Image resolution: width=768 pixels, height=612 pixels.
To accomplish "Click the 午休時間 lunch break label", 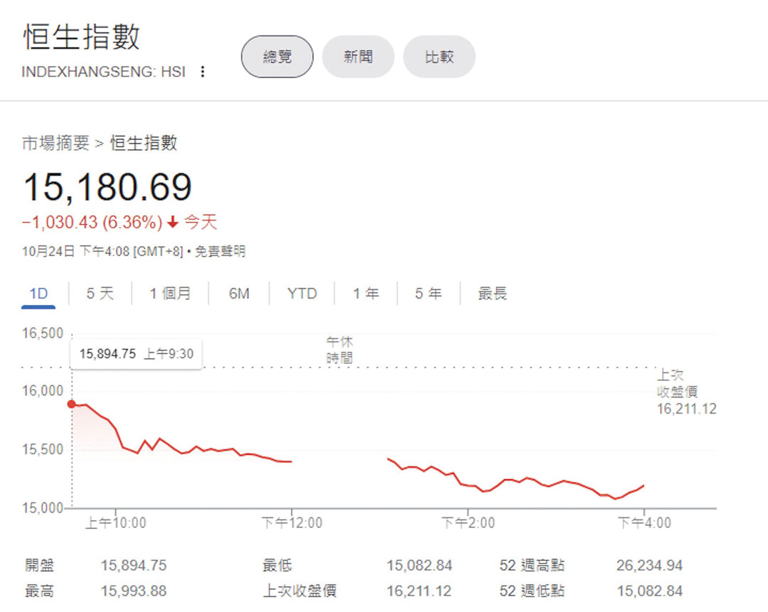I will 339,350.
